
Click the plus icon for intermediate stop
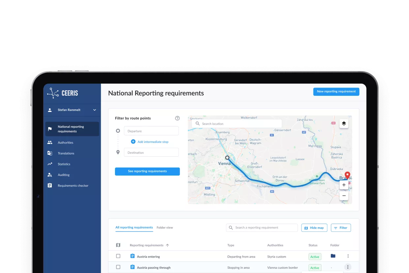133,142
